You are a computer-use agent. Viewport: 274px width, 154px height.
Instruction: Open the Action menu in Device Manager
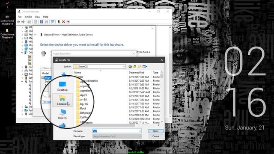pos(28,17)
